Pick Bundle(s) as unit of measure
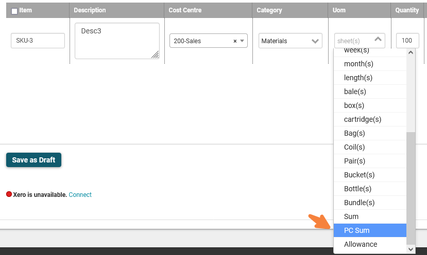 [x=370, y=203]
